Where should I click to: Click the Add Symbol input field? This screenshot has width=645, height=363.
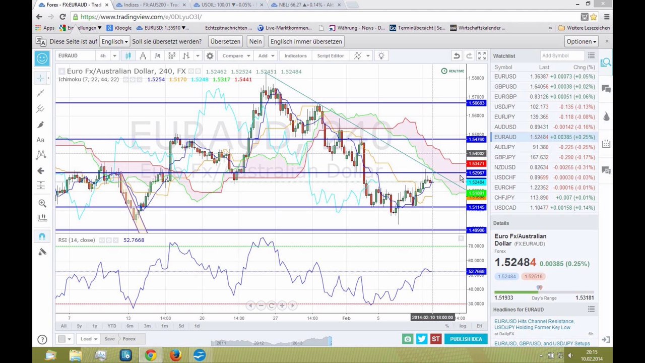[x=562, y=56]
